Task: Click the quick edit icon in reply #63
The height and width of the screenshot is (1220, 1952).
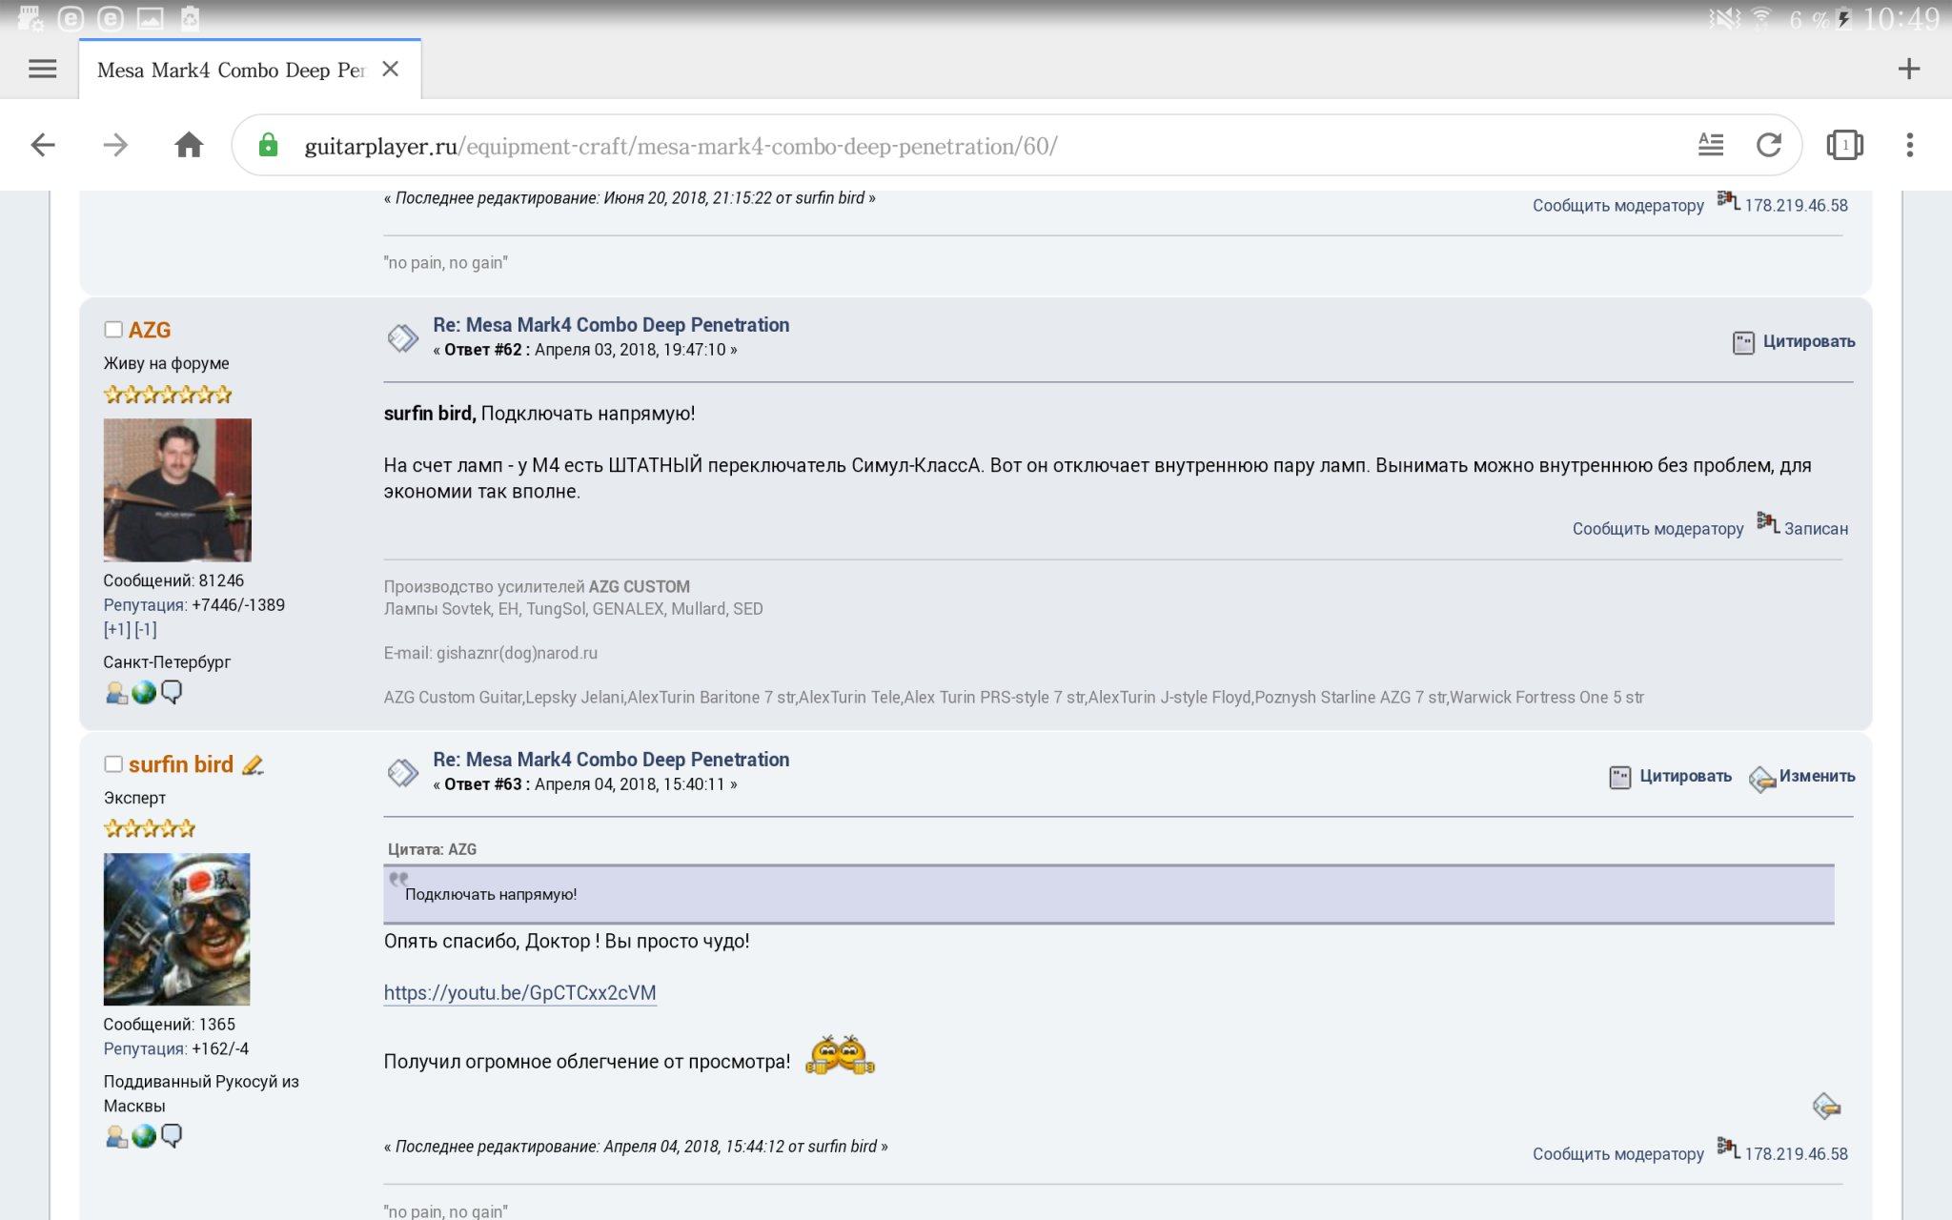Action: (x=1825, y=1106)
